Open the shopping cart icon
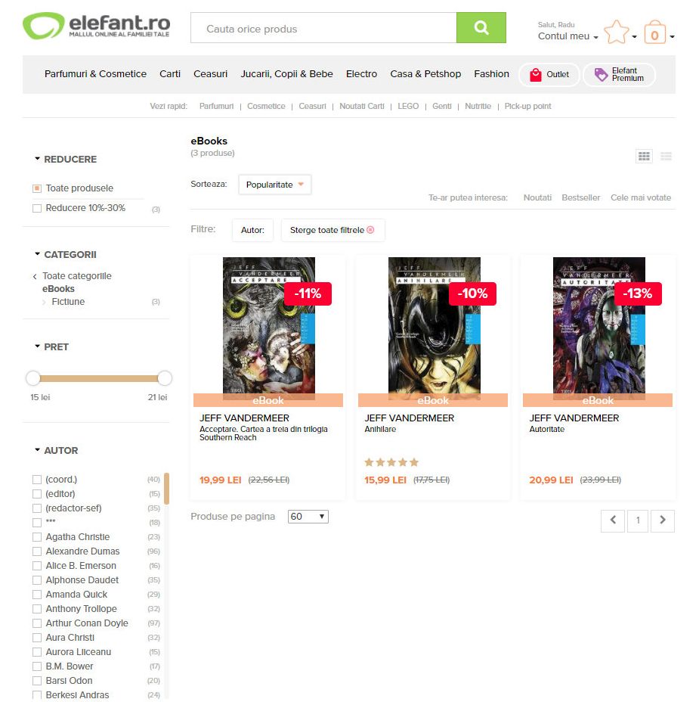 654,33
